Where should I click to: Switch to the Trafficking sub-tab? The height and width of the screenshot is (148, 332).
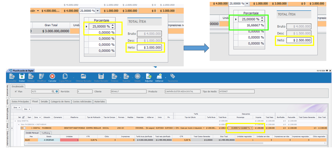tap(45, 133)
